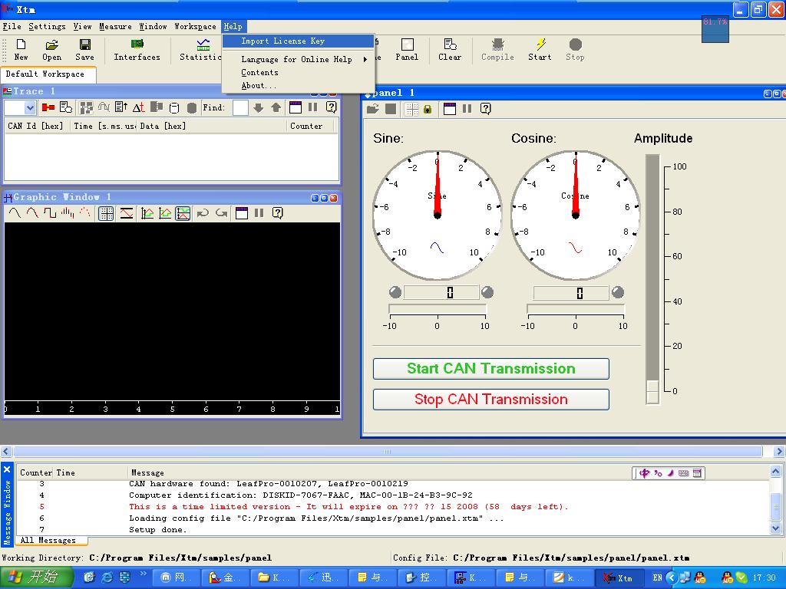Open the Settings menu
This screenshot has height=589, width=786.
[x=47, y=27]
